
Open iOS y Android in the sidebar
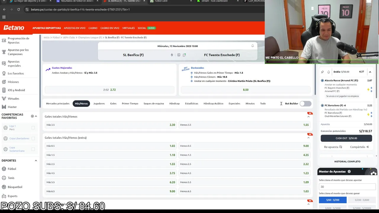tap(16, 90)
